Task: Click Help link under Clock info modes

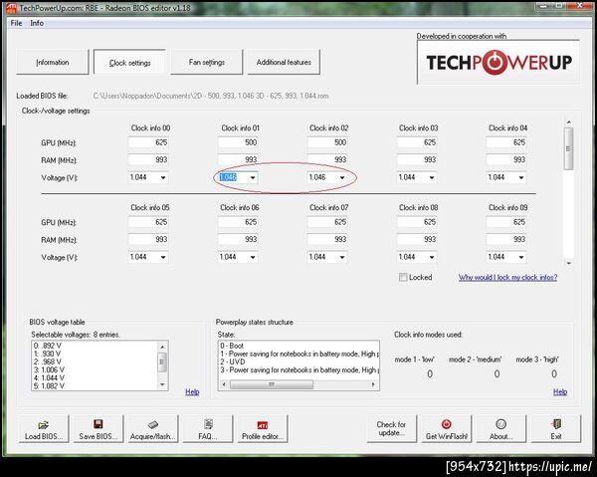Action: coord(560,391)
